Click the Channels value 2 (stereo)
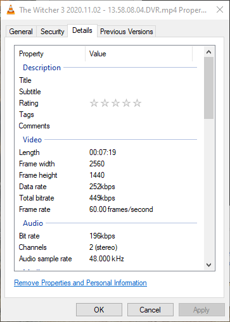The image size is (230, 322). (103, 247)
